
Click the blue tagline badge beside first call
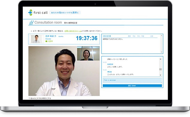(65, 13)
